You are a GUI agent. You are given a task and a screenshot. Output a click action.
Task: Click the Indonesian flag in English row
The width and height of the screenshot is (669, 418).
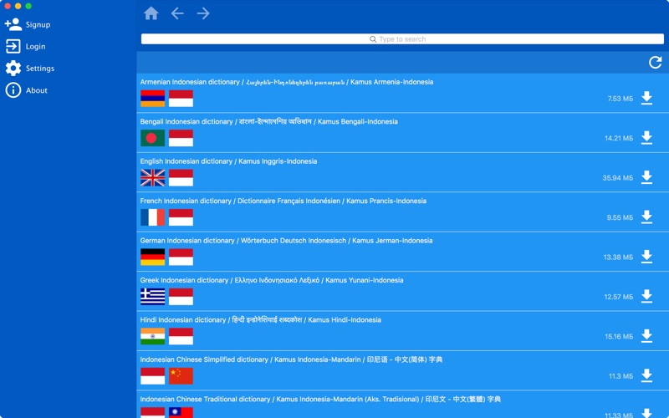[x=181, y=178]
